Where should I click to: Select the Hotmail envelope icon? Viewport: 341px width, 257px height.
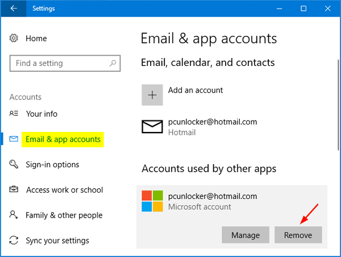pyautogui.click(x=152, y=127)
